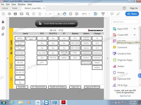Open the Type-List MCFA box
Screen dimensions: 141x105
coord(92,87)
